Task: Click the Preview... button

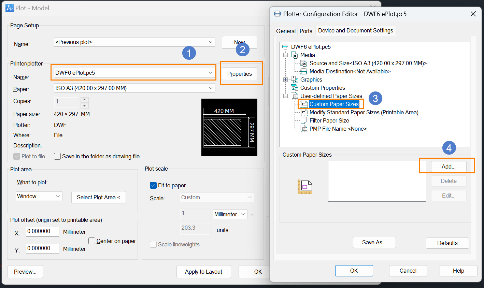Action: click(25, 272)
